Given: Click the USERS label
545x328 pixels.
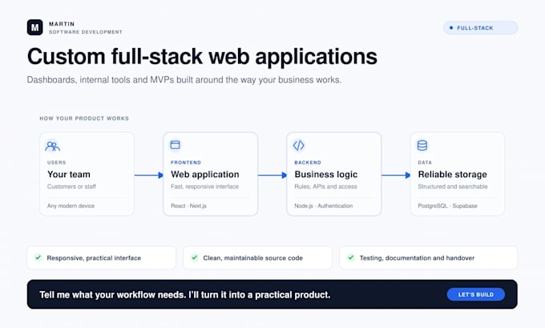Looking at the screenshot, I should click(57, 163).
